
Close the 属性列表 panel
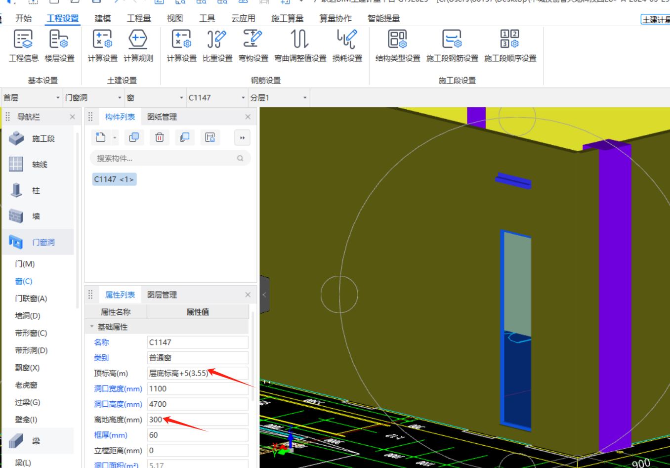[x=248, y=295]
